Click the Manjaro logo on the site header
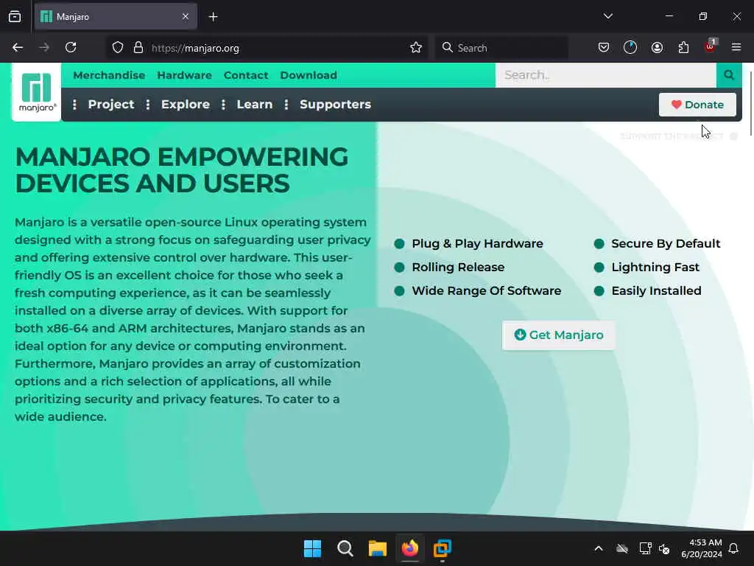 pos(37,92)
